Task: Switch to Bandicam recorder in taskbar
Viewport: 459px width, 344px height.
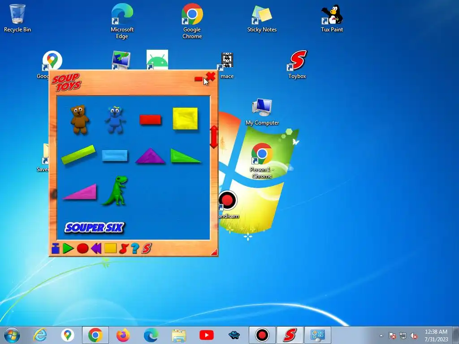Action: (262, 335)
